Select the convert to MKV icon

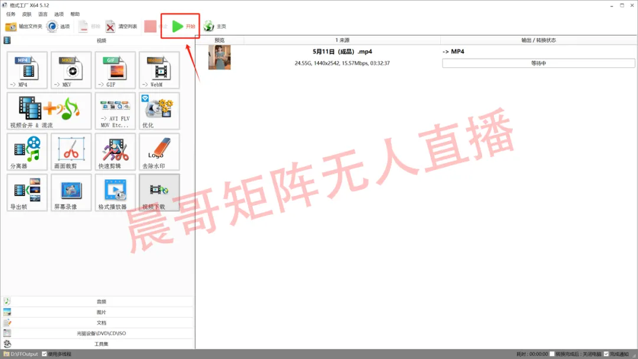tap(71, 70)
